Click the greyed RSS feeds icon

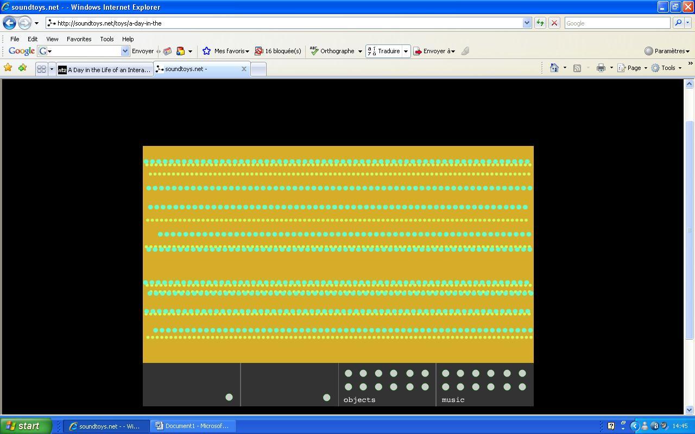click(577, 68)
